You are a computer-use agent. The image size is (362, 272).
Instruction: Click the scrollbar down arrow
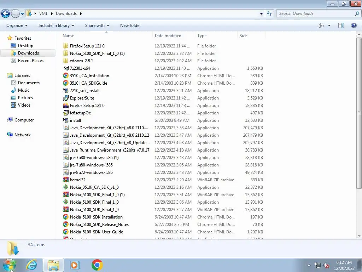click(359, 236)
